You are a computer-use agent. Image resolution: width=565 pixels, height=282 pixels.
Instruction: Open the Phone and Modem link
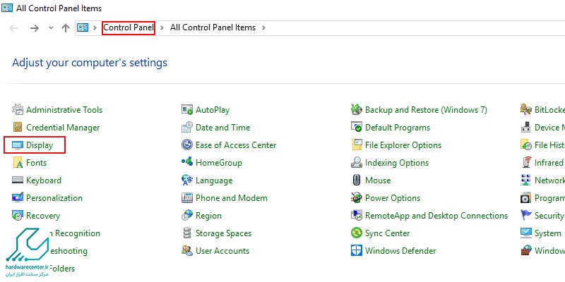point(232,198)
